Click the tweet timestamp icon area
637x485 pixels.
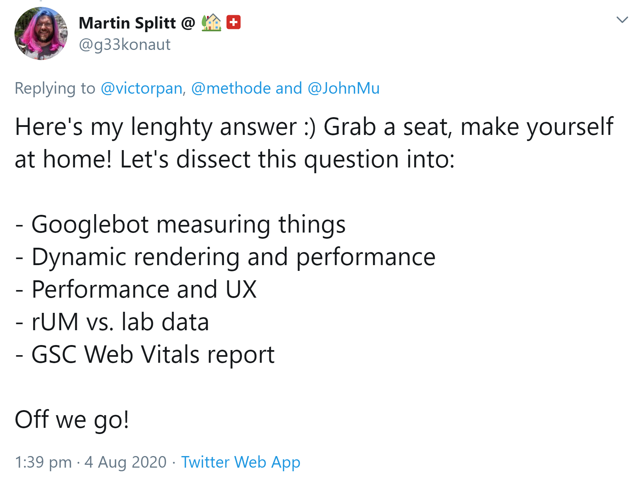pos(43,462)
